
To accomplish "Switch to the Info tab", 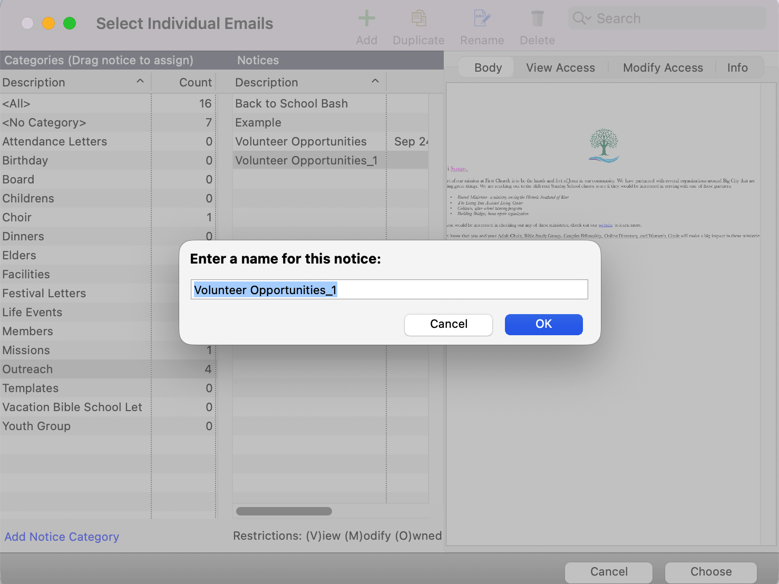I will pyautogui.click(x=737, y=67).
